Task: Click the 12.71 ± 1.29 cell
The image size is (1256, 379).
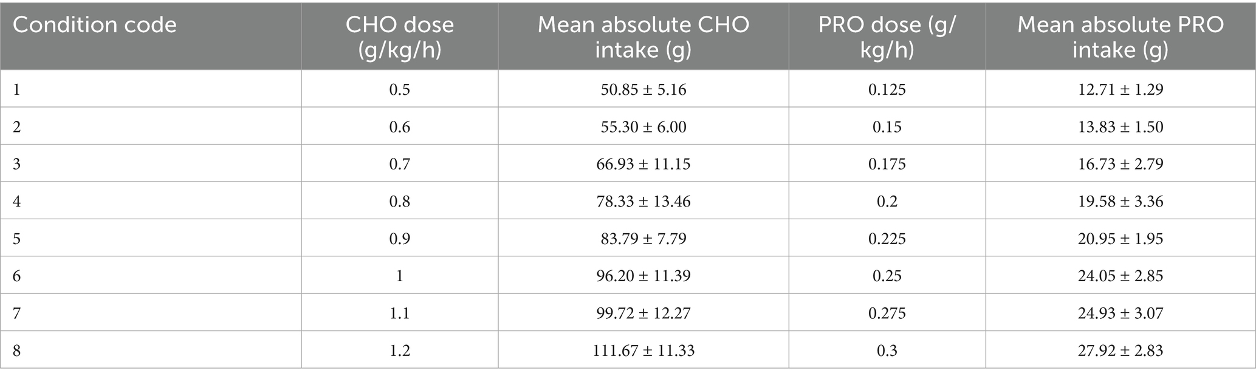Action: (1120, 89)
